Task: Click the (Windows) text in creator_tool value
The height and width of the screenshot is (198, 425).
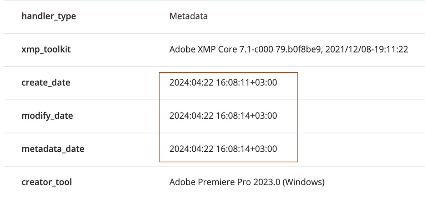Action: [x=304, y=182]
